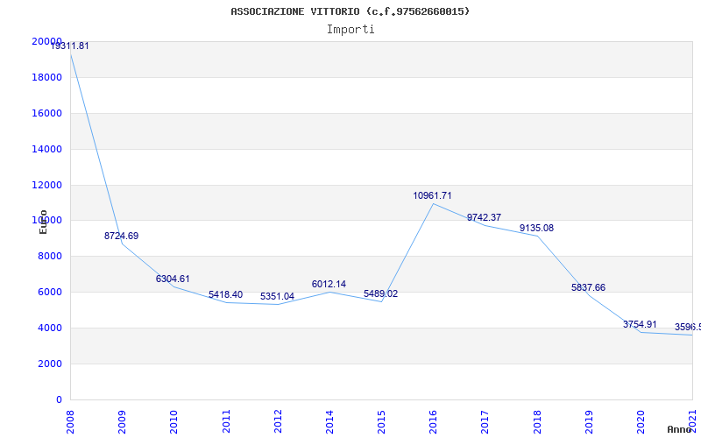Viewport: 701px width, 438px height.
Task: Click year 2015 on the x-axis
Action: (381, 422)
